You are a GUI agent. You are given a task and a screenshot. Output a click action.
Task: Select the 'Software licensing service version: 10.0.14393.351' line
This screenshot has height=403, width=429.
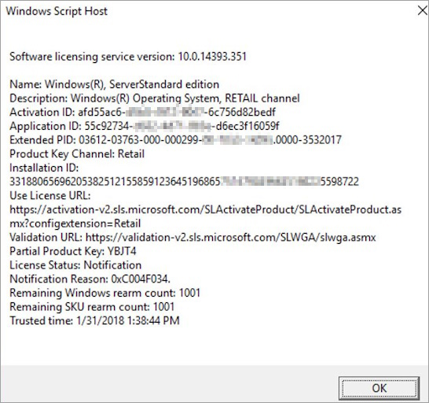pos(128,57)
